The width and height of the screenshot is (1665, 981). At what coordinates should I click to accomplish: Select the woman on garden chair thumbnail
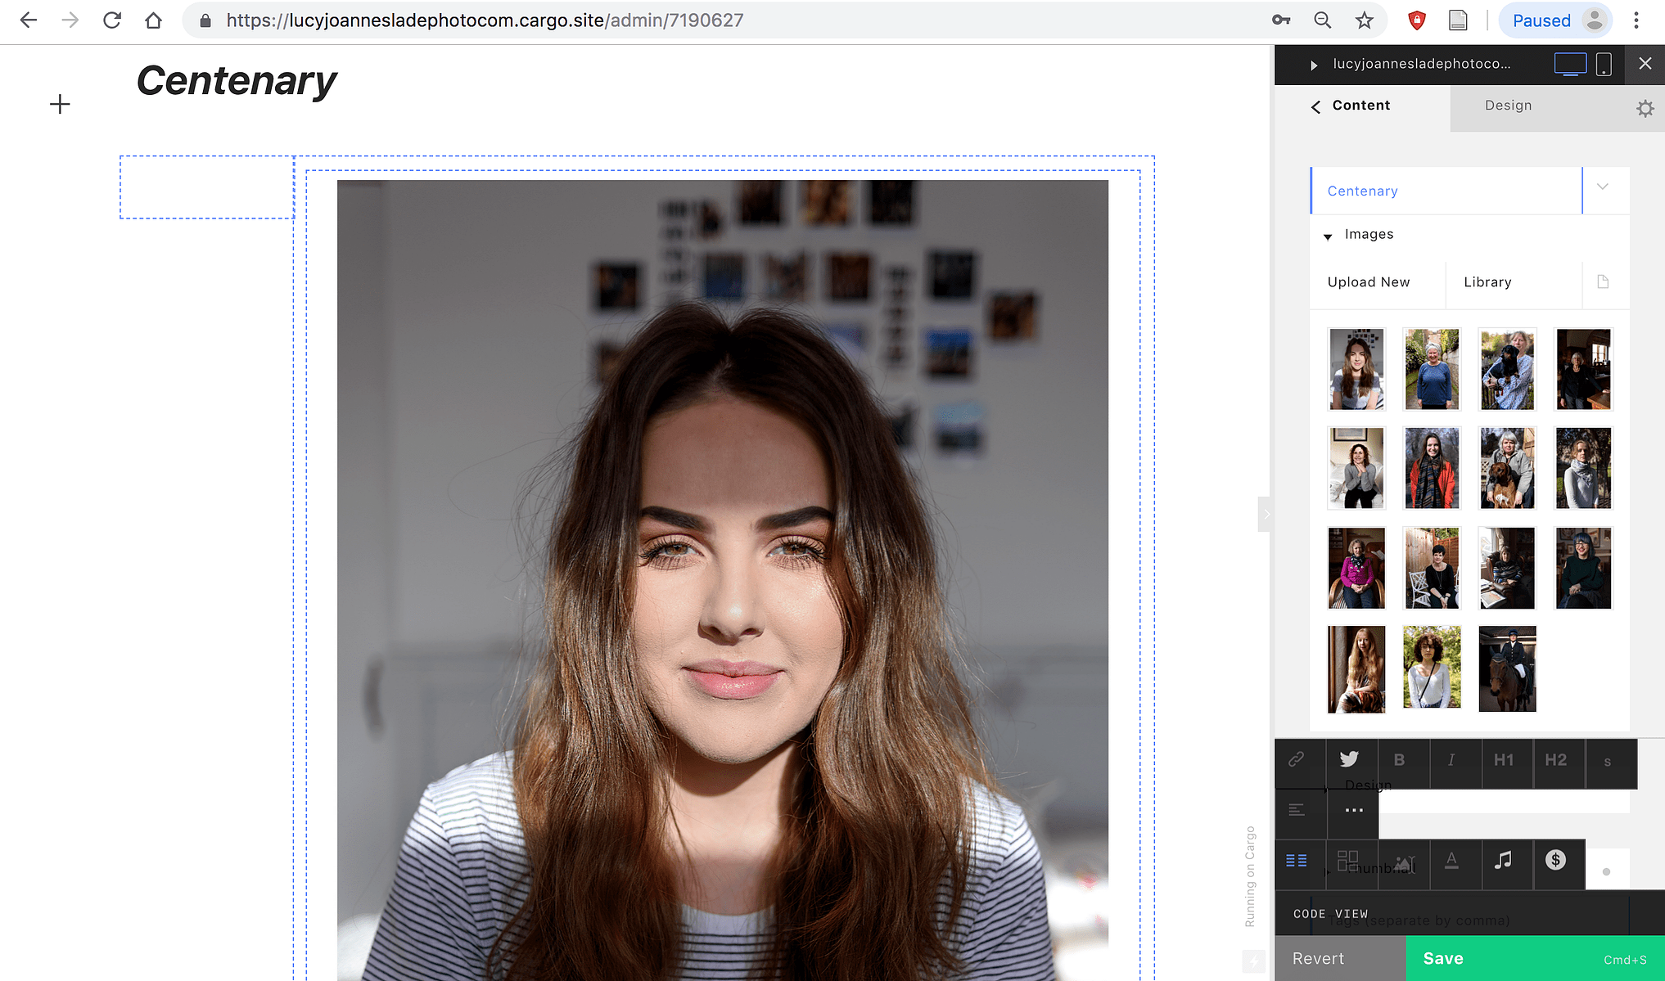[x=1432, y=568]
